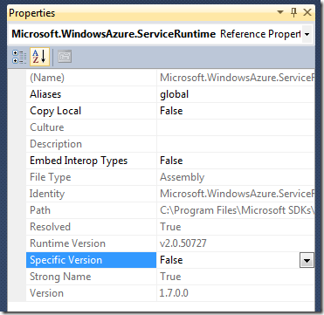
Task: Select the File Type value Assembly
Action: coord(183,177)
